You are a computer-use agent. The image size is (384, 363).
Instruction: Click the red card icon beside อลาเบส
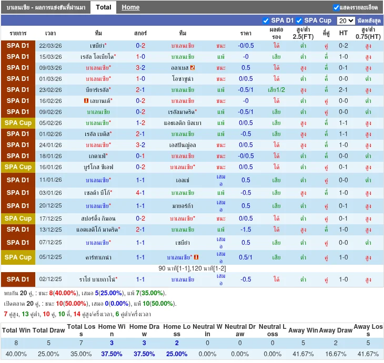[193, 68]
